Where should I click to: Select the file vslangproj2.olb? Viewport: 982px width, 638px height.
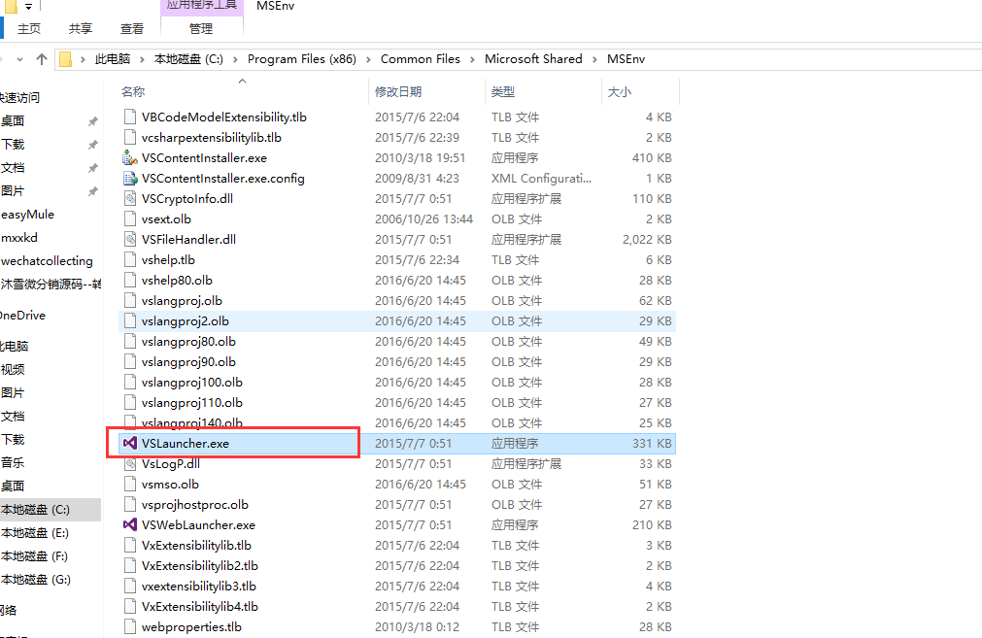[397, 321]
